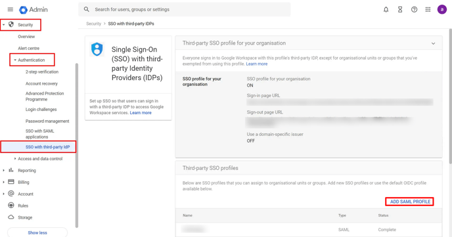Viewport: 452px width, 237px height.
Task: Open the notifications bell
Action: [x=386, y=9]
